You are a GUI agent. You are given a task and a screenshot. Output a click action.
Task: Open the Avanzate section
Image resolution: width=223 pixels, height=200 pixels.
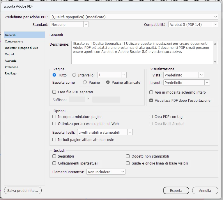24,60
